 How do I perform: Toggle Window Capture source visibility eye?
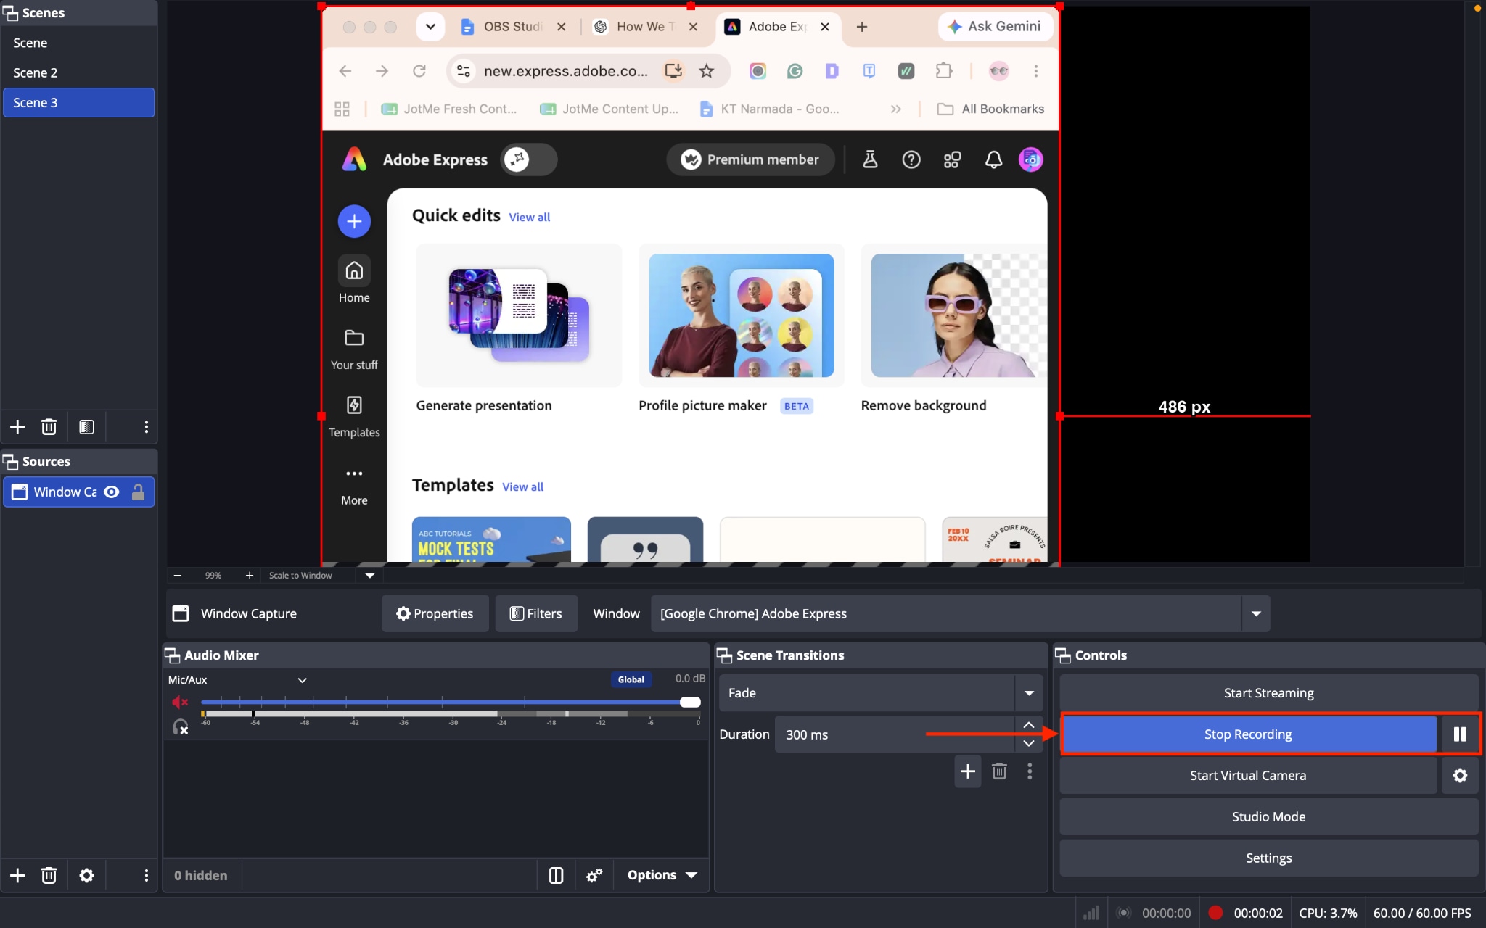click(x=111, y=492)
